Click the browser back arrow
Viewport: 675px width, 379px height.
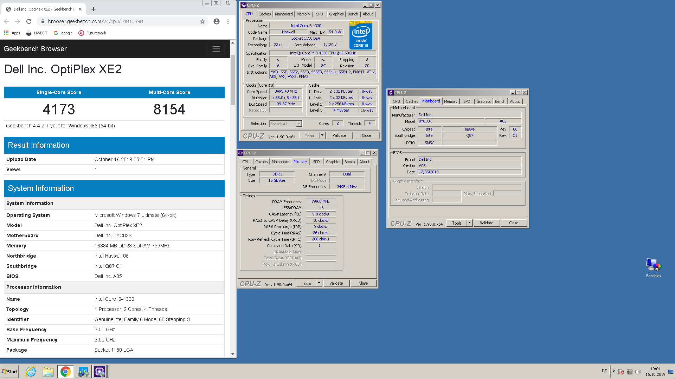coord(6,21)
